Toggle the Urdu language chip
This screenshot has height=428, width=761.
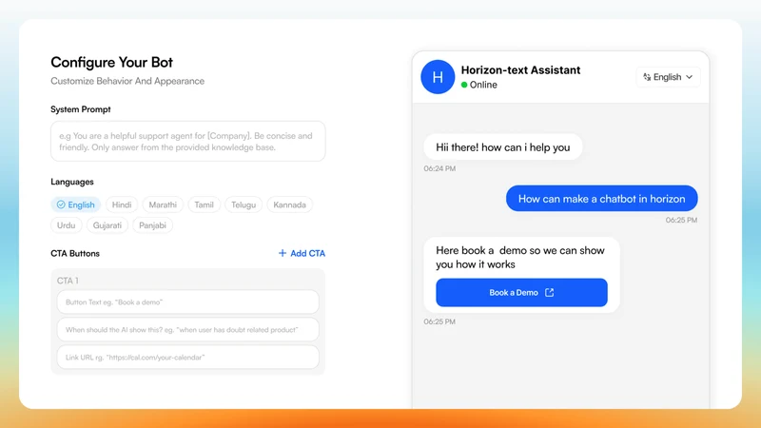click(66, 225)
